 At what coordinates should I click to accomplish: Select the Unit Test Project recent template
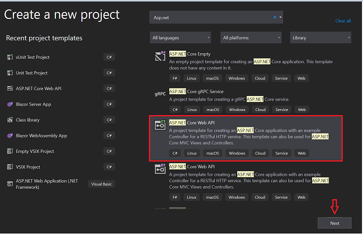pos(60,73)
